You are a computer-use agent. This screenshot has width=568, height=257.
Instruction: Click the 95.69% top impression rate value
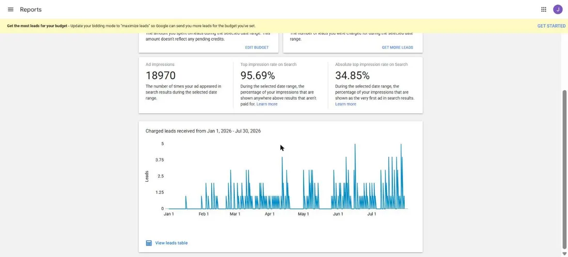pyautogui.click(x=258, y=76)
